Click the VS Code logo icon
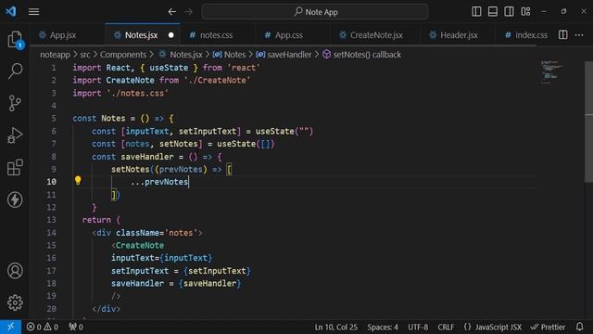Image resolution: width=593 pixels, height=334 pixels. pos(11,11)
